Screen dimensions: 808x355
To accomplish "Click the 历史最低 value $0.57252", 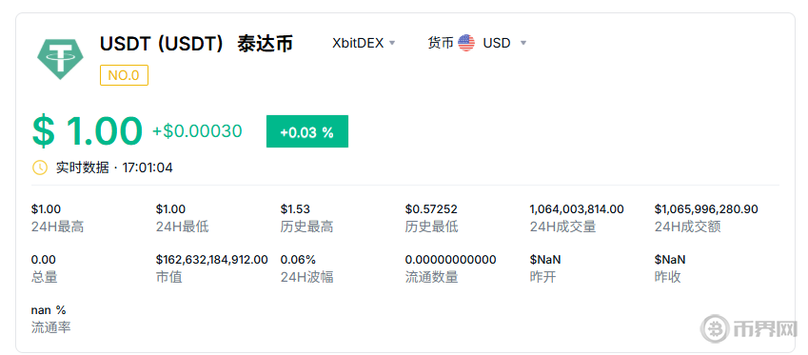I will pyautogui.click(x=431, y=209).
